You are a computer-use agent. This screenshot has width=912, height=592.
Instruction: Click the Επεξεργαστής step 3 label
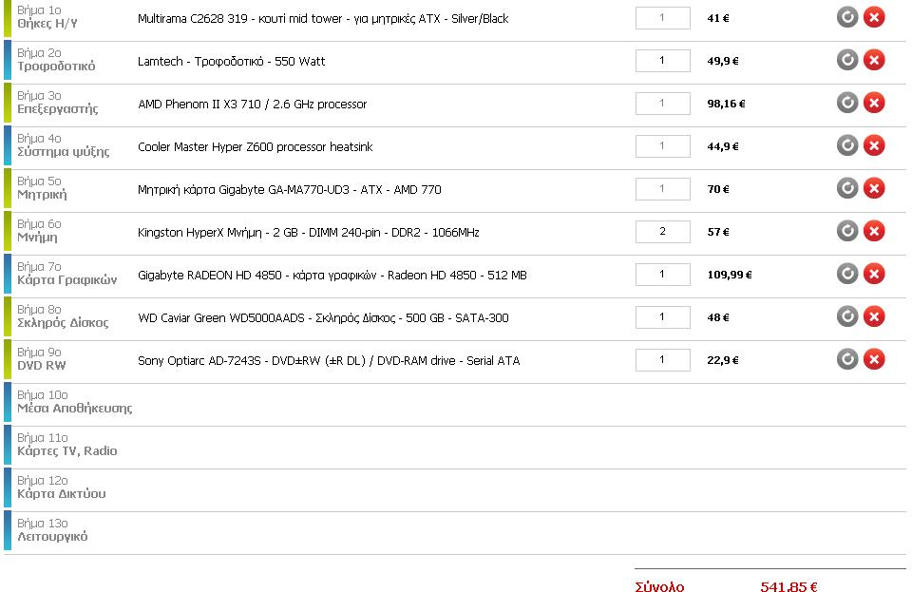(x=57, y=108)
